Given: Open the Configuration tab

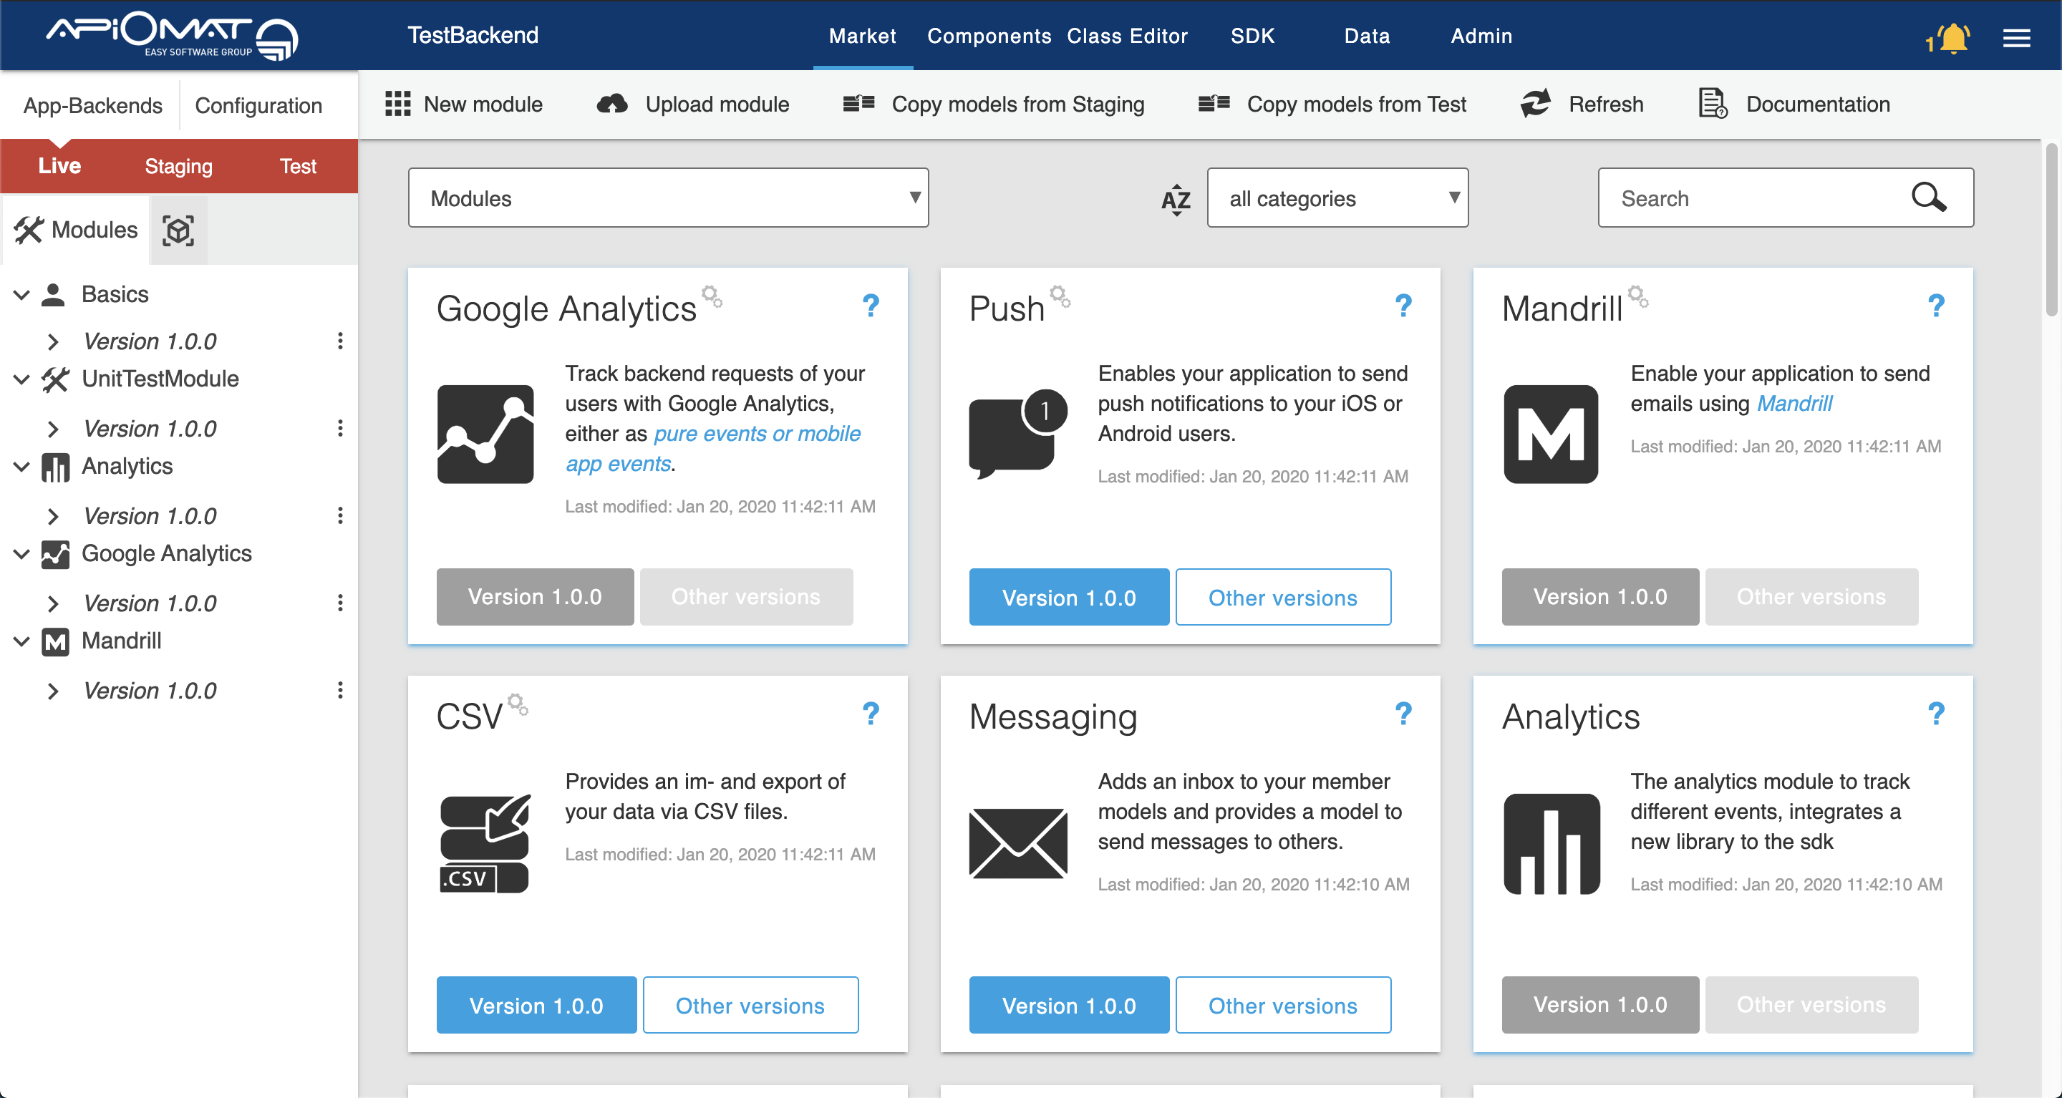Looking at the screenshot, I should pyautogui.click(x=258, y=106).
